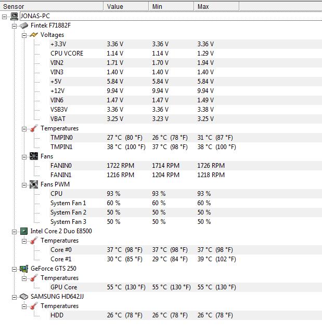
Task: Click the Voltages lightning icon
Action: pos(34,35)
